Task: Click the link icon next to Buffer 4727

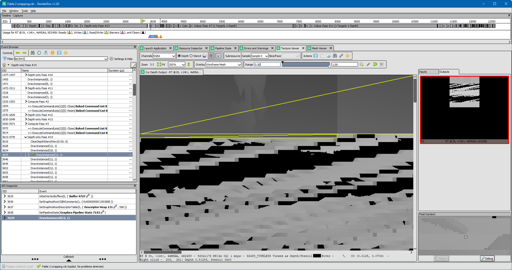Action: coord(87,196)
